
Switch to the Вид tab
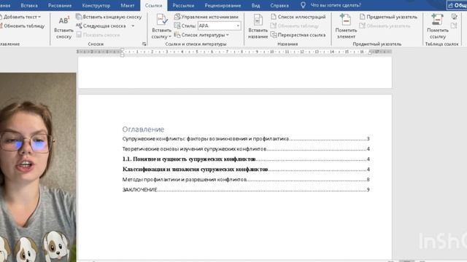tap(255, 5)
